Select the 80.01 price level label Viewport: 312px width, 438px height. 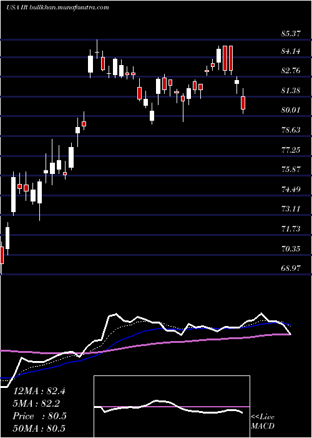click(291, 110)
